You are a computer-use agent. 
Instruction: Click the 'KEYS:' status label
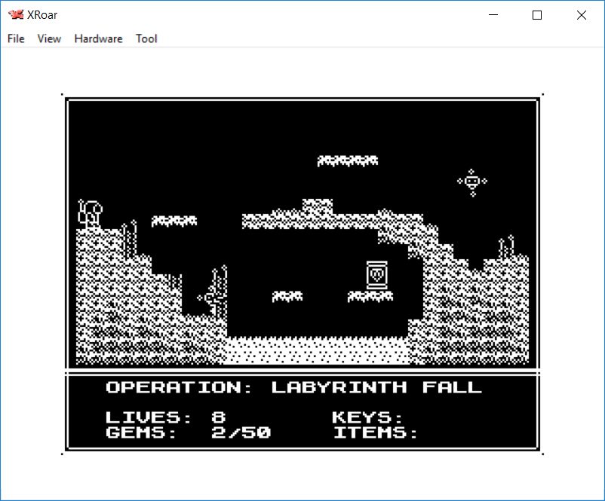tap(367, 417)
